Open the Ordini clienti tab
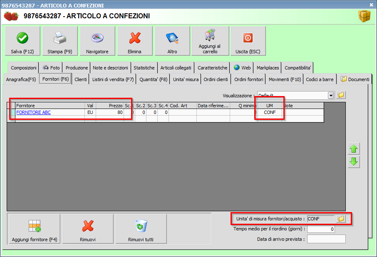This screenshot has height=257, width=377. click(216, 79)
